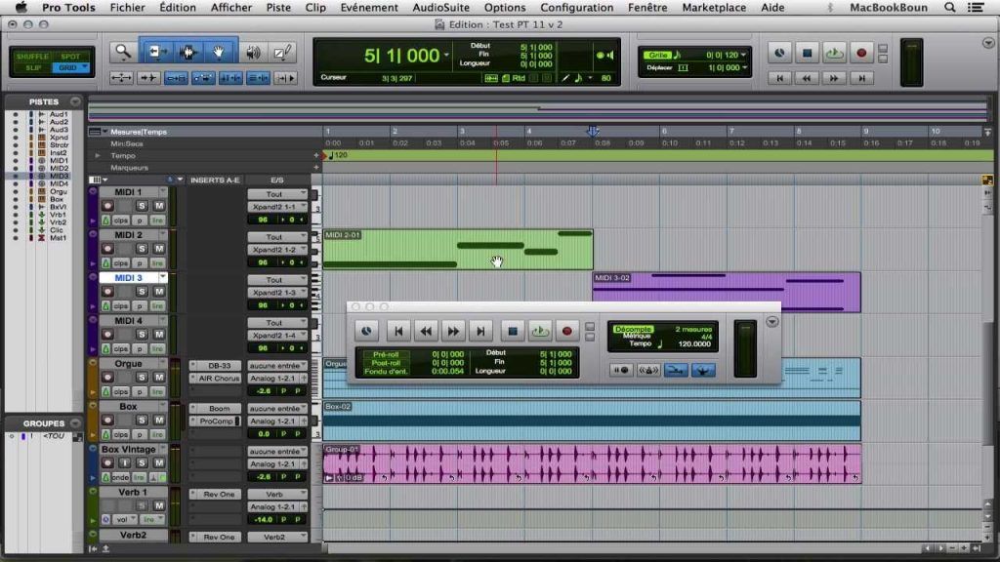Open Orgue input aucune entrée selector
The height and width of the screenshot is (562, 1000).
277,366
